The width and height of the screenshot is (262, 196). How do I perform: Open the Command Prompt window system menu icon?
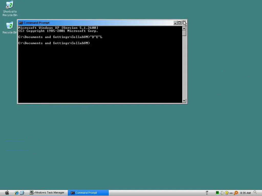[20, 23]
